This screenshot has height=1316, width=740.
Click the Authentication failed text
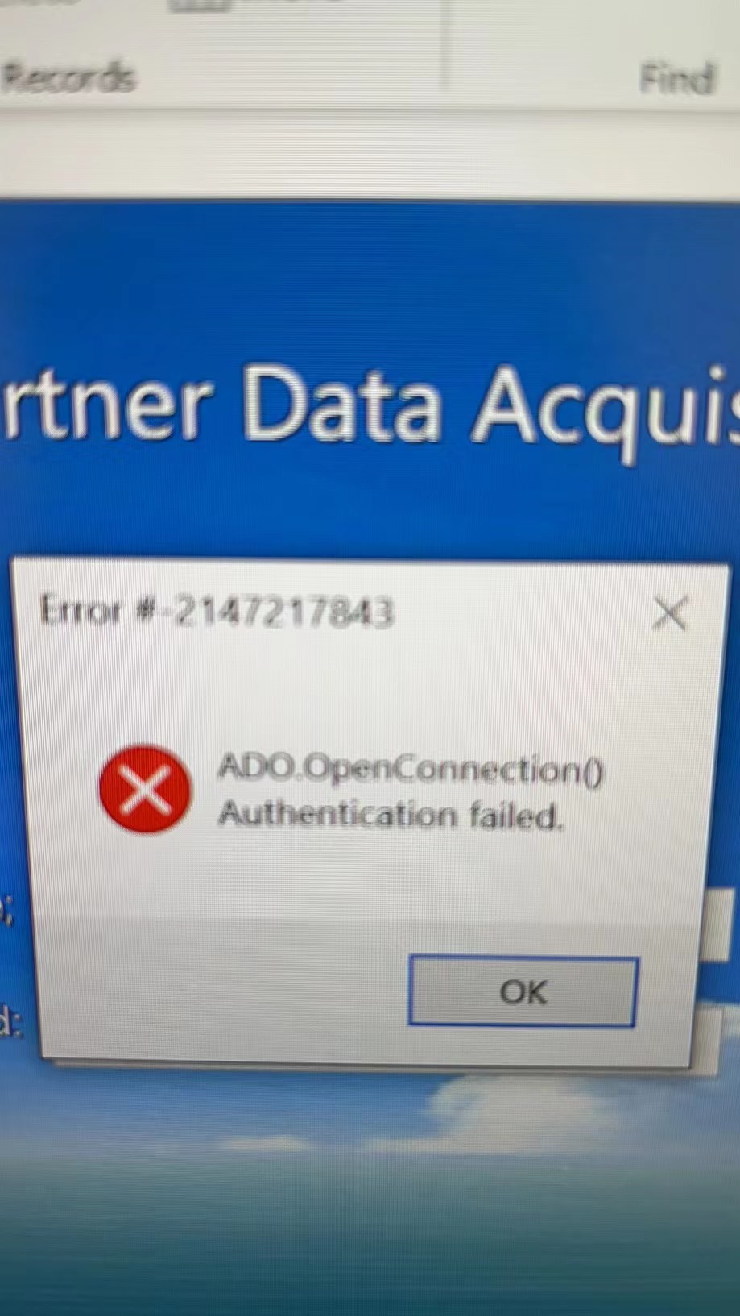[x=391, y=815]
